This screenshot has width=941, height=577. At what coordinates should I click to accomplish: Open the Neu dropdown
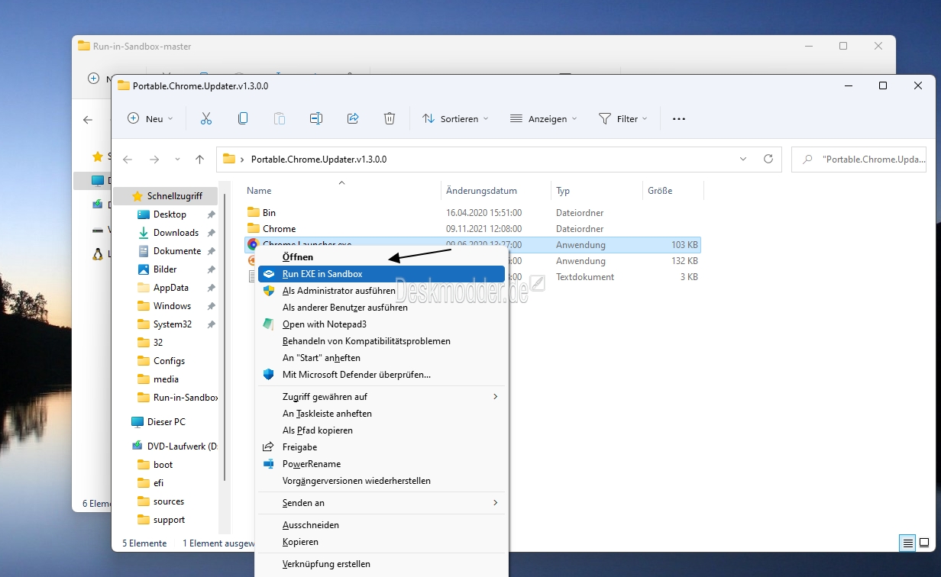click(150, 118)
